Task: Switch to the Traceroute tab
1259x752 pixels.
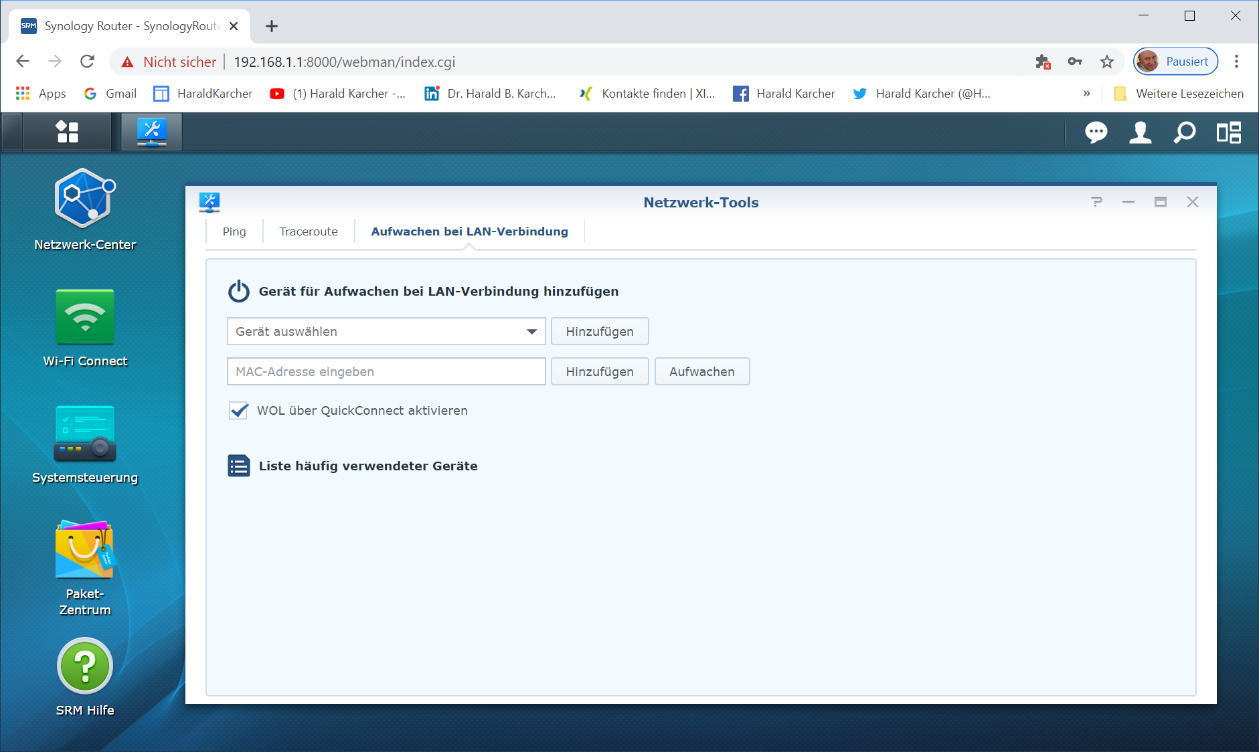Action: 309,231
